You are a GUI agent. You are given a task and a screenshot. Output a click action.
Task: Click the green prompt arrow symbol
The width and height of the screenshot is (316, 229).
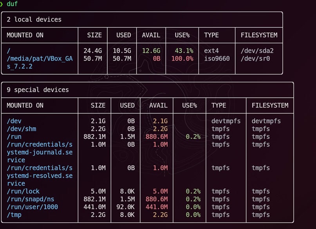tap(2, 4)
